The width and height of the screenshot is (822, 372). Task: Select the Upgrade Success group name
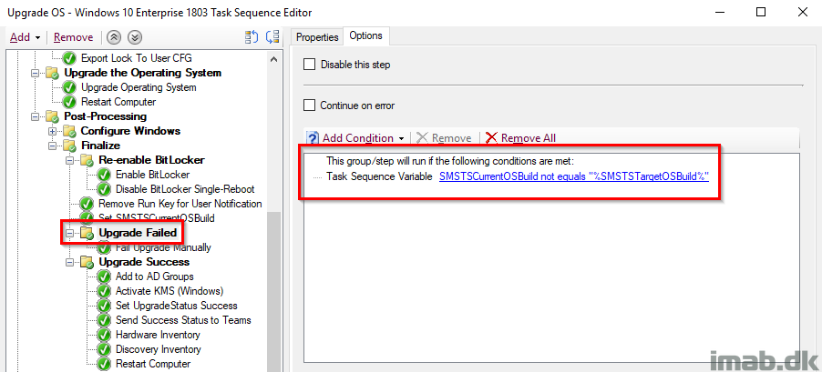[144, 262]
